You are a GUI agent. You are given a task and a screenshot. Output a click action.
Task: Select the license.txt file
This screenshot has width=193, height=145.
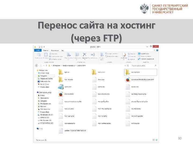[132, 87]
